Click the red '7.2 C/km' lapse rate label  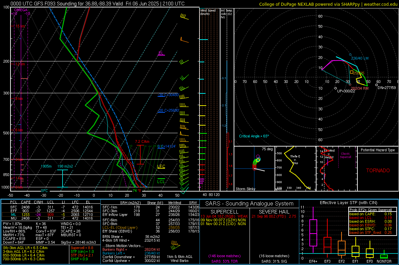[x=142, y=142]
